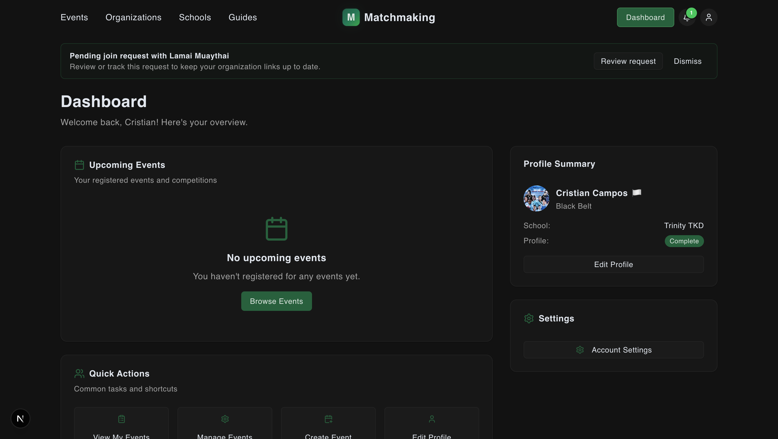Open Account Settings
The width and height of the screenshot is (778, 439).
click(x=613, y=350)
